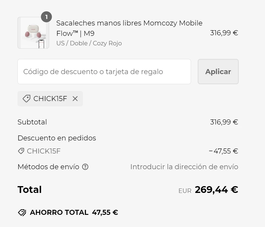
Task: Click the US / Doble / Cozy Rojo variant text
Action: tap(89, 43)
